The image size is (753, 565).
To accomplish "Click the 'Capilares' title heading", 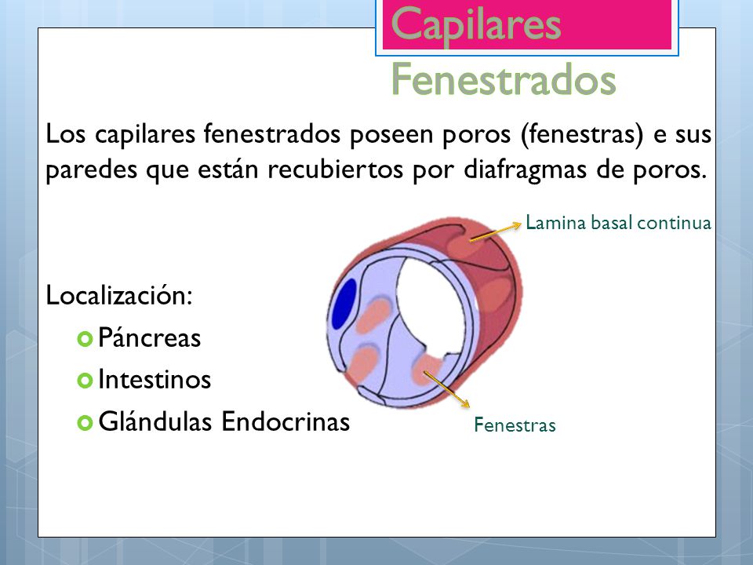I will (476, 24).
